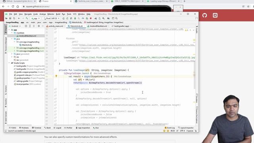254x143 pixels.
Task: Click the Make Project hammer icon
Action: (27, 18)
